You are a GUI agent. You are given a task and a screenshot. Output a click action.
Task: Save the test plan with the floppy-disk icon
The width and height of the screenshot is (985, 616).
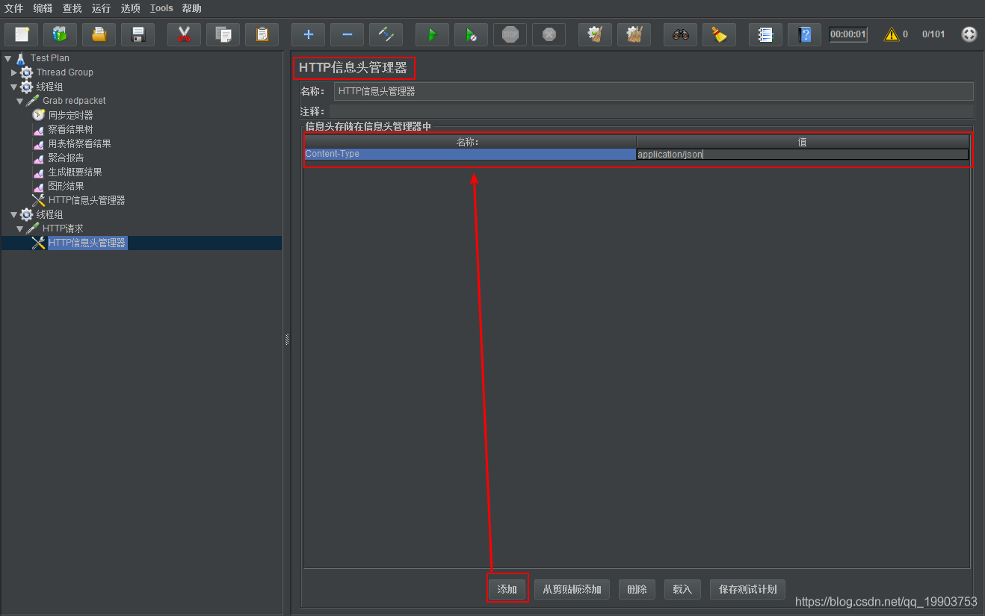click(x=138, y=34)
